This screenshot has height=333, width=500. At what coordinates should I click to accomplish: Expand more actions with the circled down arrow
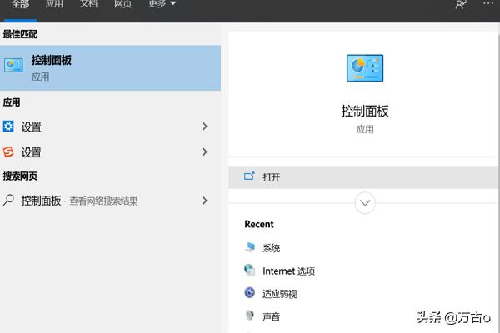click(365, 202)
